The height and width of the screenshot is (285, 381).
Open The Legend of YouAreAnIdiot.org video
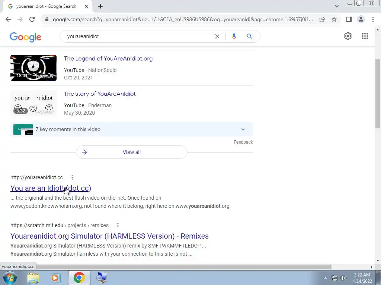tap(108, 59)
